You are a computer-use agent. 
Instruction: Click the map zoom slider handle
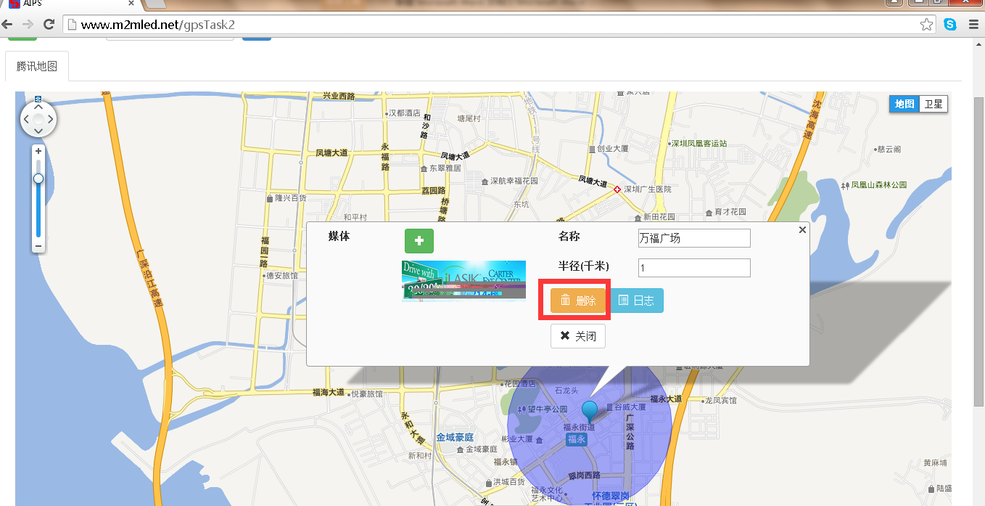click(x=38, y=179)
